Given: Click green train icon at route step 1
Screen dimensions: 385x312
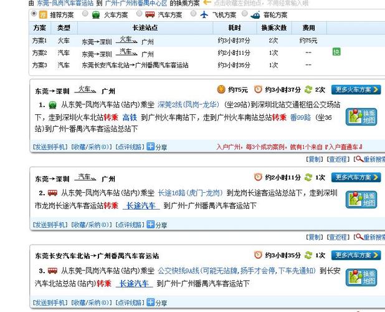Looking at the screenshot, I should (x=52, y=105).
